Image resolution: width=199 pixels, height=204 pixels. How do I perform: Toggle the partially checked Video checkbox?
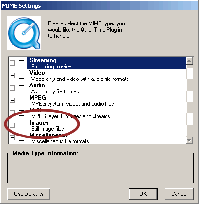[22, 76]
